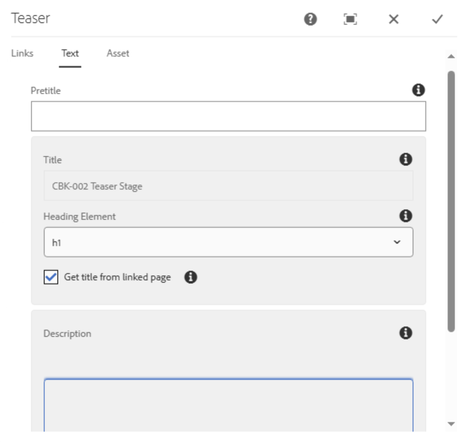Open the Asset tab
This screenshot has height=442, width=466.
point(118,53)
